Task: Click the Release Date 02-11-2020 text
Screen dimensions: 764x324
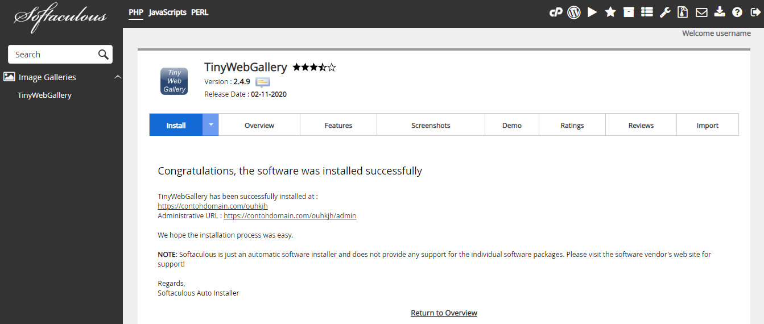Action: [x=245, y=94]
